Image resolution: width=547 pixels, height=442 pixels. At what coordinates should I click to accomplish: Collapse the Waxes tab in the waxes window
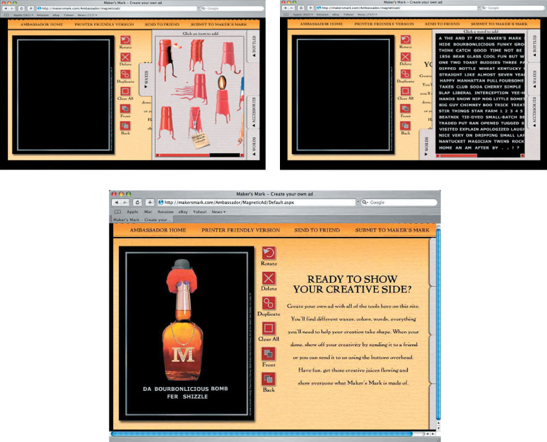(146, 79)
